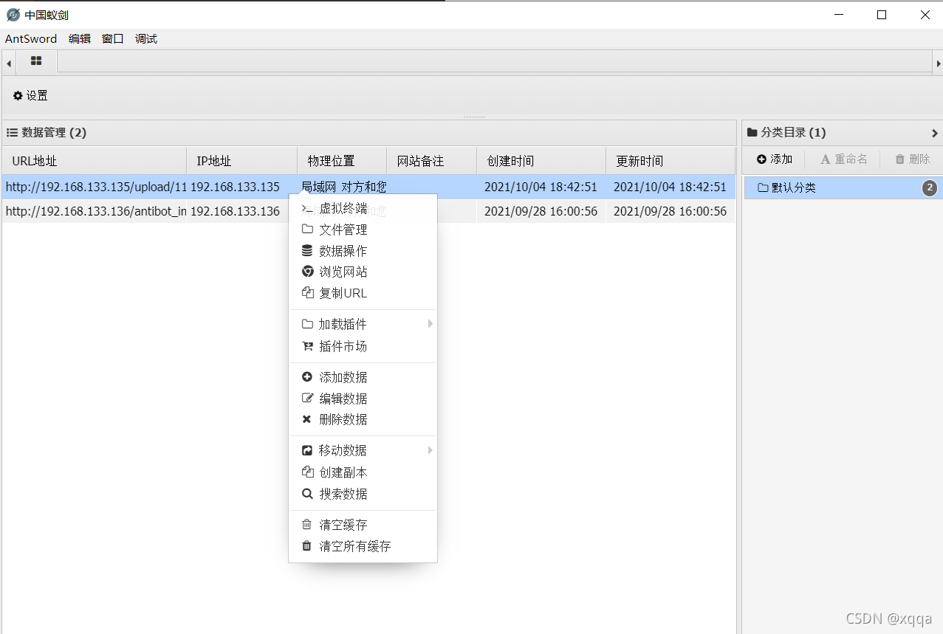Viewport: 943px width, 634px height.
Task: Click the database icon beside 数据操作
Action: [307, 251]
